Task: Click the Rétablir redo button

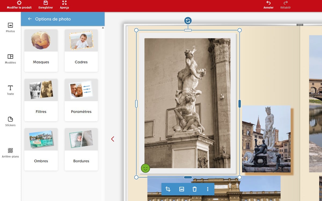Action: [286, 5]
